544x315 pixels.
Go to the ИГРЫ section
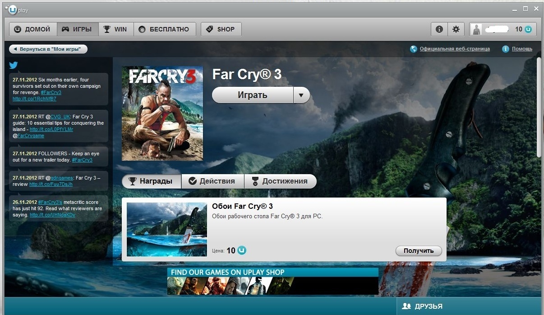[x=77, y=29]
